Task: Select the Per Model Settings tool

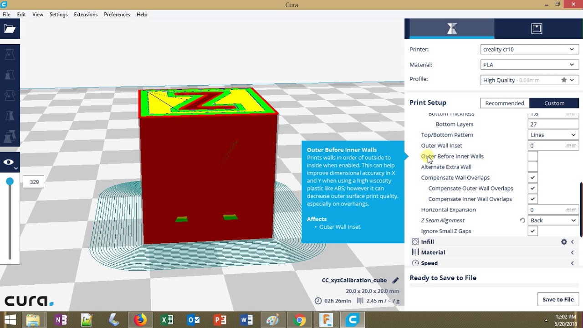Action: click(9, 136)
